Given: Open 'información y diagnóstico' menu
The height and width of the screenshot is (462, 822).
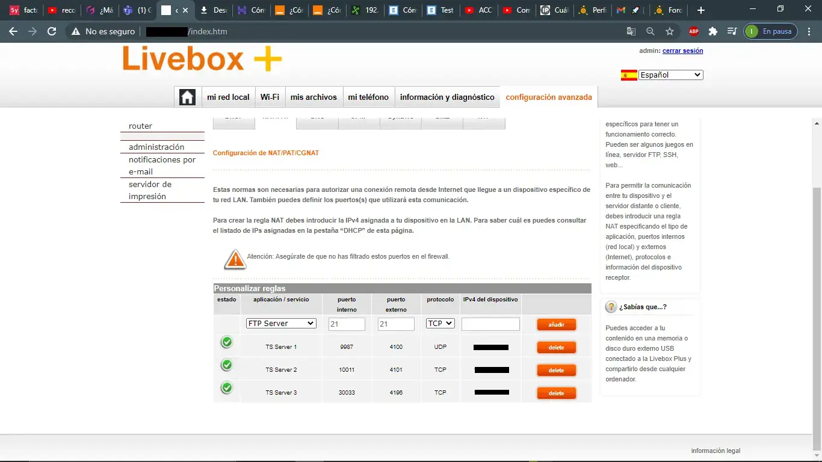Looking at the screenshot, I should (x=447, y=97).
